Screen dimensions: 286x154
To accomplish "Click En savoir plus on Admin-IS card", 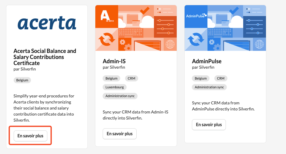I will point(120,134).
